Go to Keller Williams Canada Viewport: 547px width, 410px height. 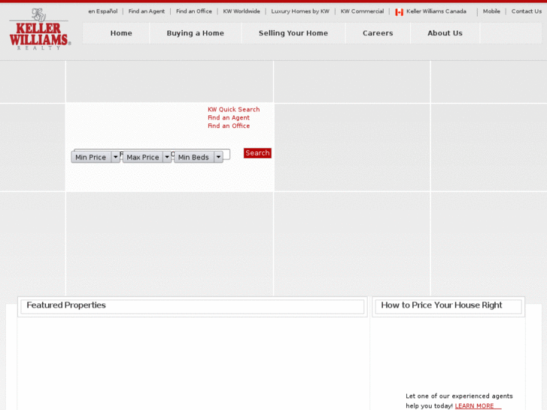tap(436, 11)
